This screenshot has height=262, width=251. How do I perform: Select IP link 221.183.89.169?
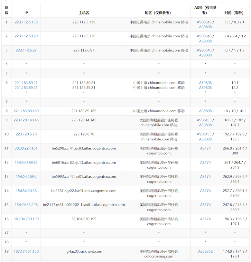pos(26,111)
